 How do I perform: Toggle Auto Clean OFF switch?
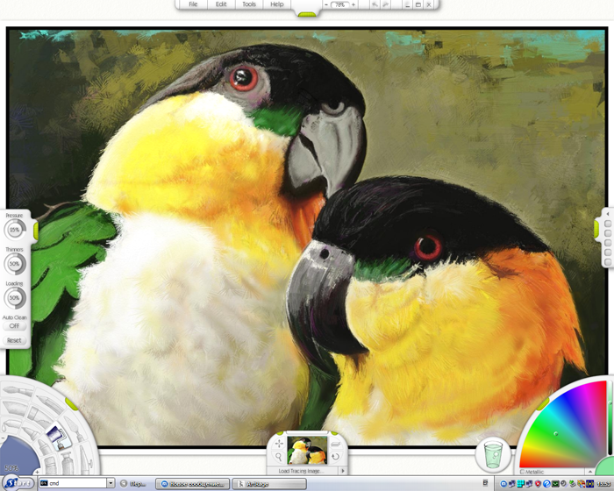pyautogui.click(x=15, y=326)
